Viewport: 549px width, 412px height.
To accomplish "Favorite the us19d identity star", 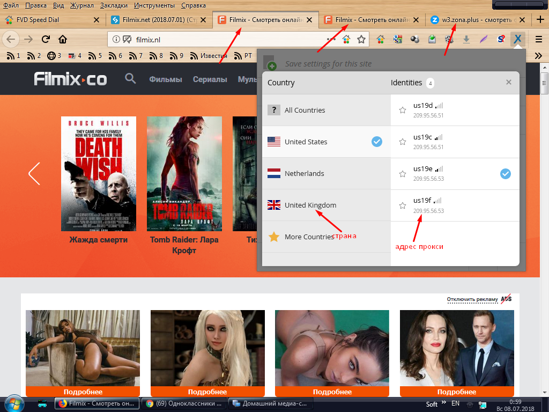I will pyautogui.click(x=403, y=110).
